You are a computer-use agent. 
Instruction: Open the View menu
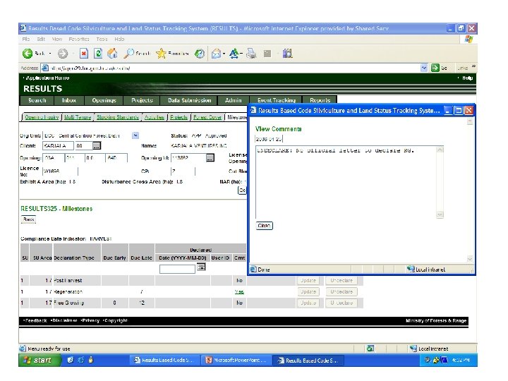57,39
